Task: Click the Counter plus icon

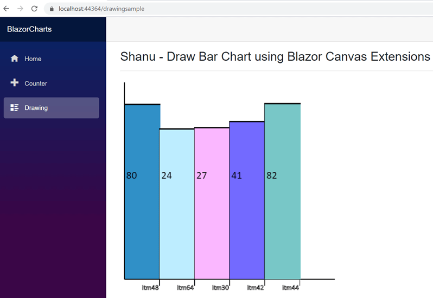Action: pos(14,83)
